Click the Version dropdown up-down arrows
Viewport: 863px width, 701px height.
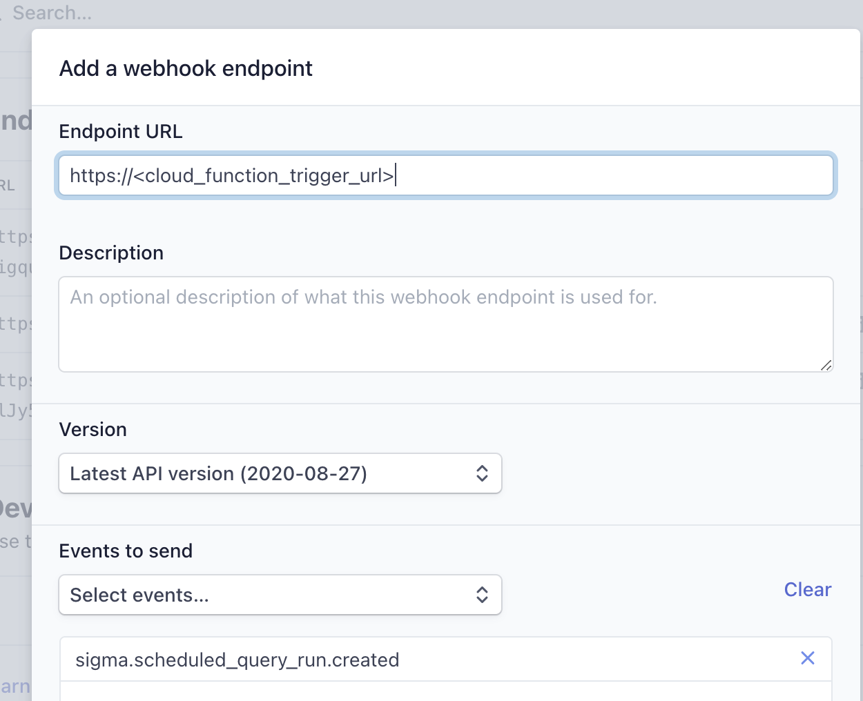click(x=482, y=473)
